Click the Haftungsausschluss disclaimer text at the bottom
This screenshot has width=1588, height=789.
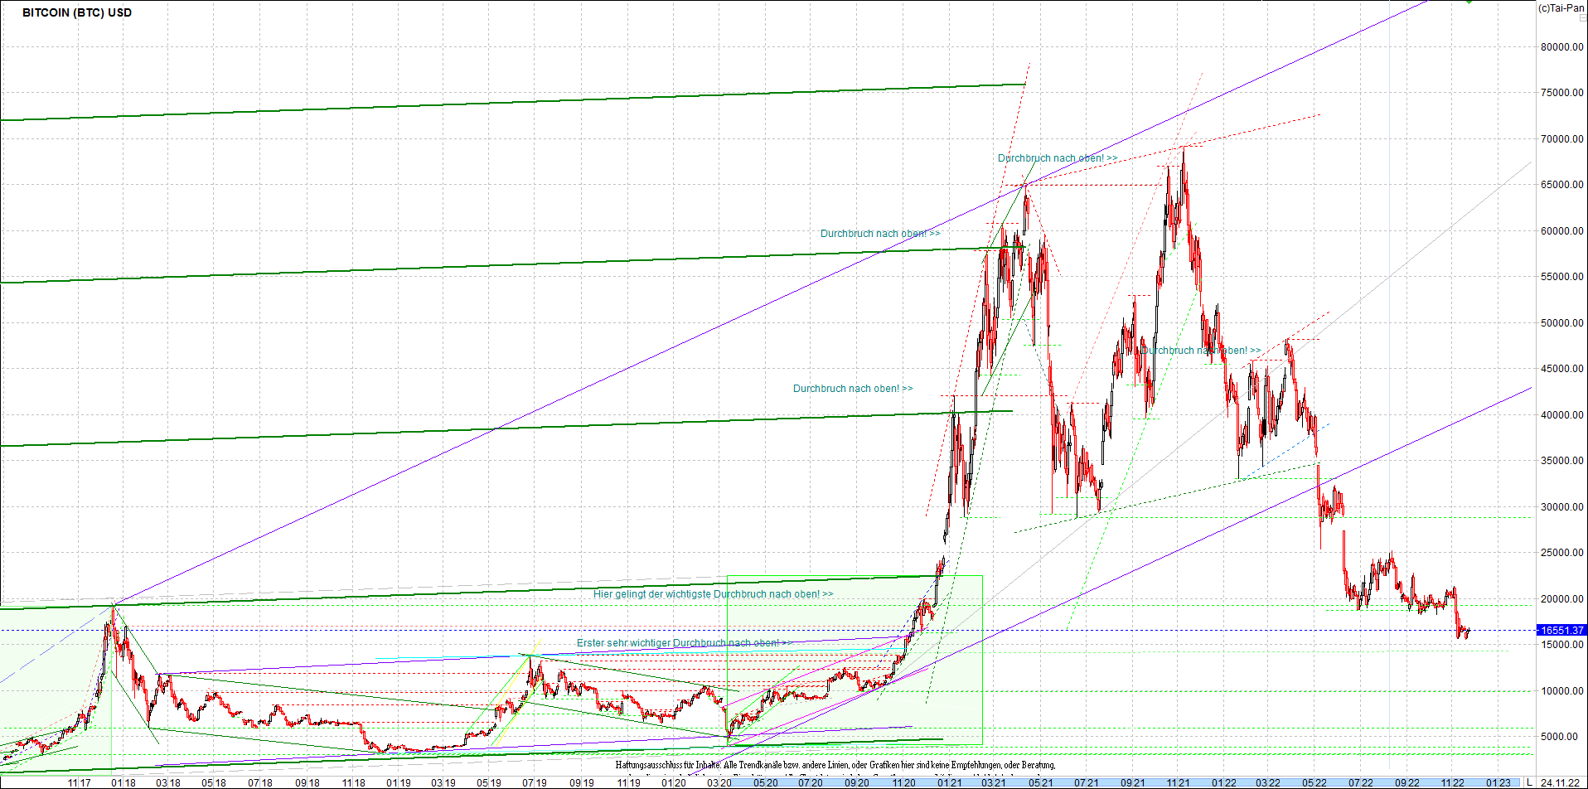[835, 765]
